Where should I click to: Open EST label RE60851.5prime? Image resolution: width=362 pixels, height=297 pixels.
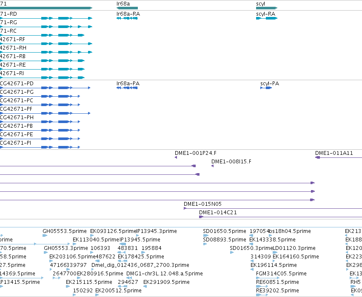coord(277,282)
